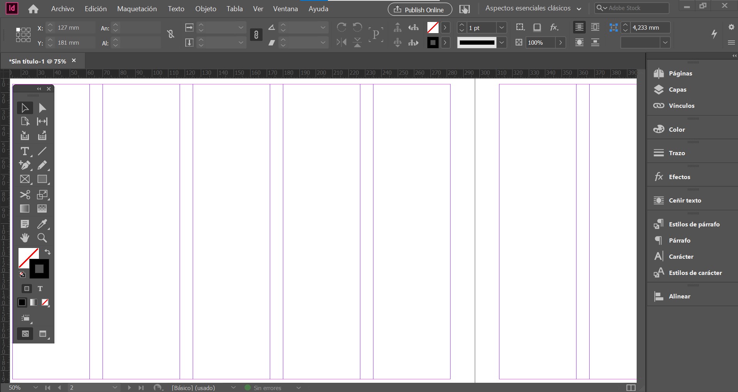Open the zoom level dropdown at 50%

coord(35,387)
